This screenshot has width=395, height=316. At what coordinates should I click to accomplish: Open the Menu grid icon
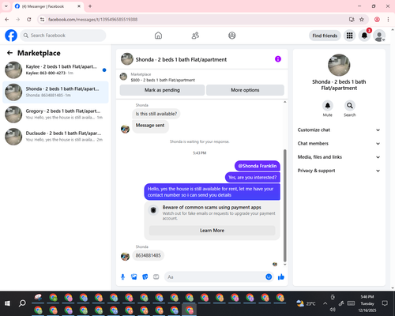(x=349, y=36)
